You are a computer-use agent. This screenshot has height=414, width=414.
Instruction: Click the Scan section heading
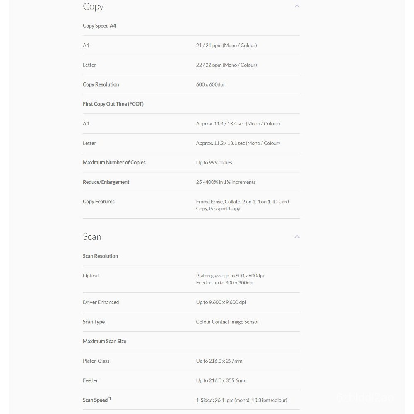click(x=92, y=237)
